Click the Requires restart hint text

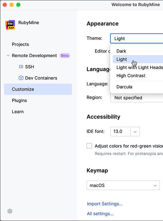[x=129, y=153]
